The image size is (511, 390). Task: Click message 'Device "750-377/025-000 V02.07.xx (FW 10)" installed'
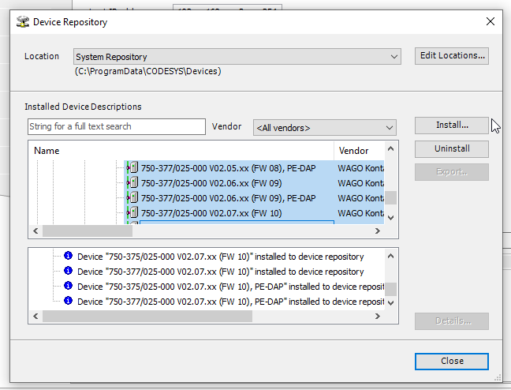click(x=220, y=272)
